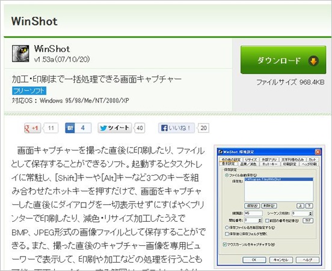Viewport: 332px width, 271px height.
Task: Click the Hatena bookmark count 4
Action: (83, 128)
